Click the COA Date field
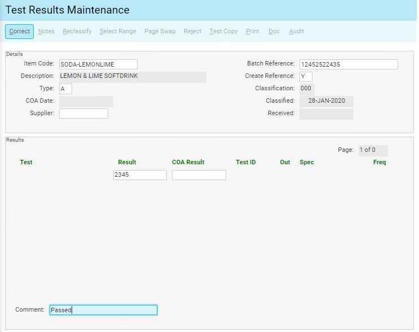 click(86, 102)
